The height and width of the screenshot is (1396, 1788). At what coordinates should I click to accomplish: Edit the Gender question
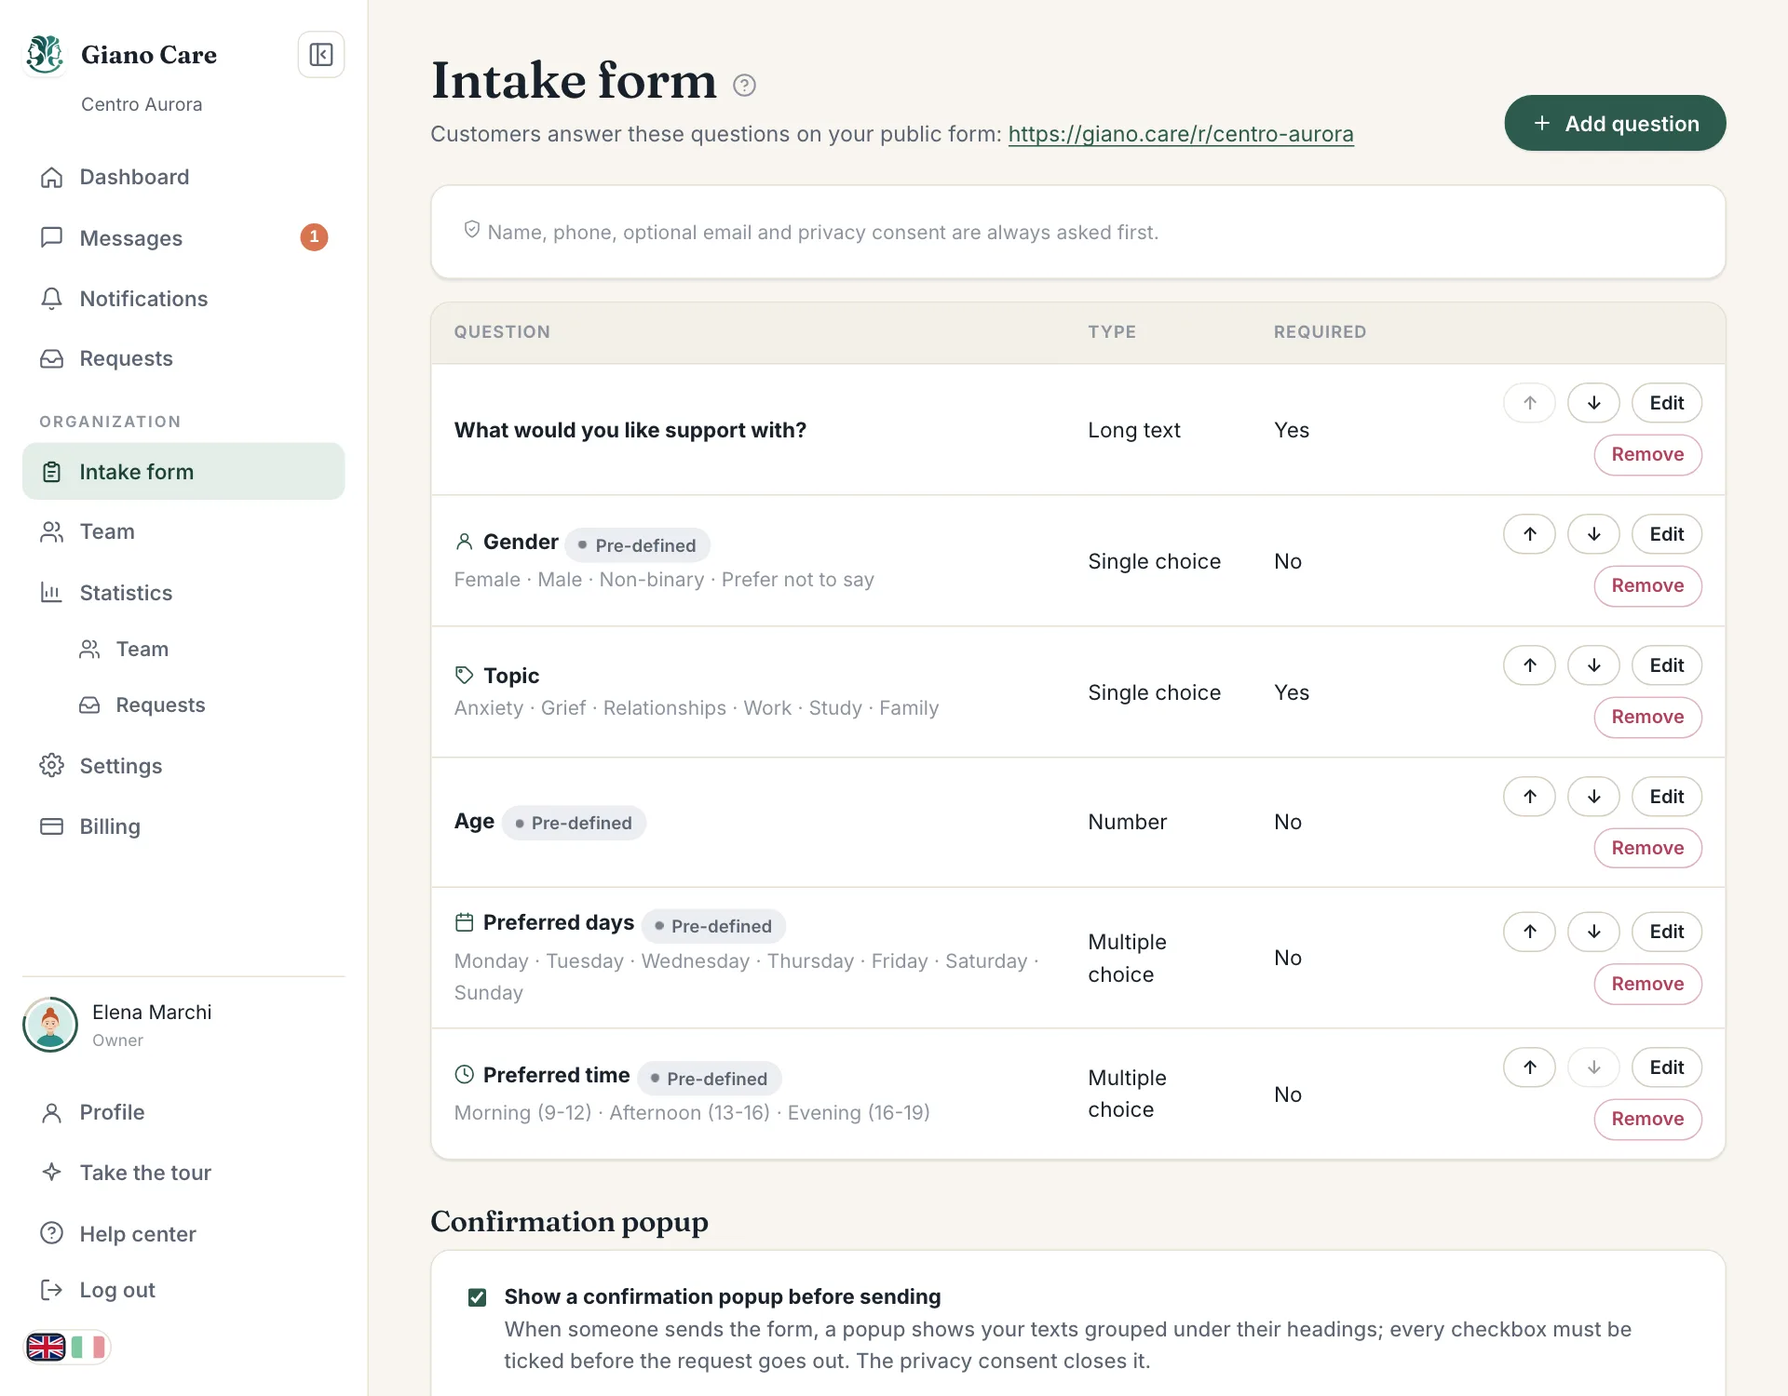[x=1666, y=534]
